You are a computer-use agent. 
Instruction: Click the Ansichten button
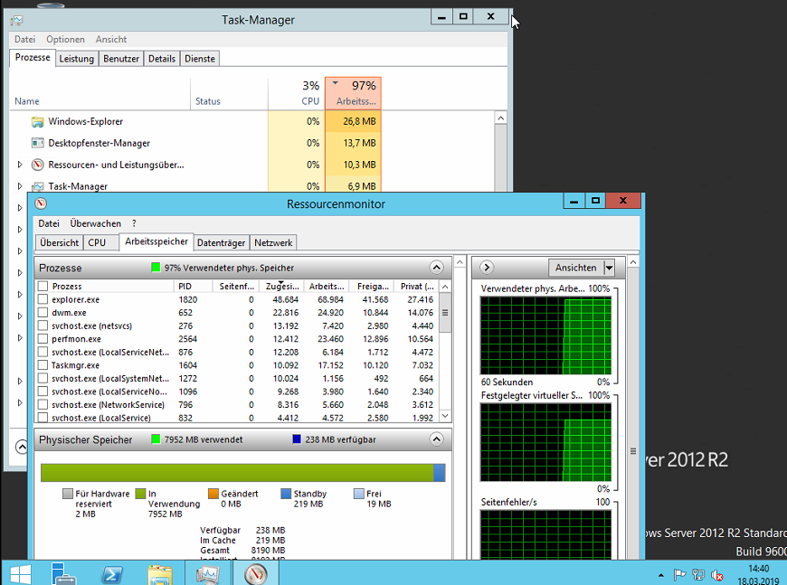[575, 268]
